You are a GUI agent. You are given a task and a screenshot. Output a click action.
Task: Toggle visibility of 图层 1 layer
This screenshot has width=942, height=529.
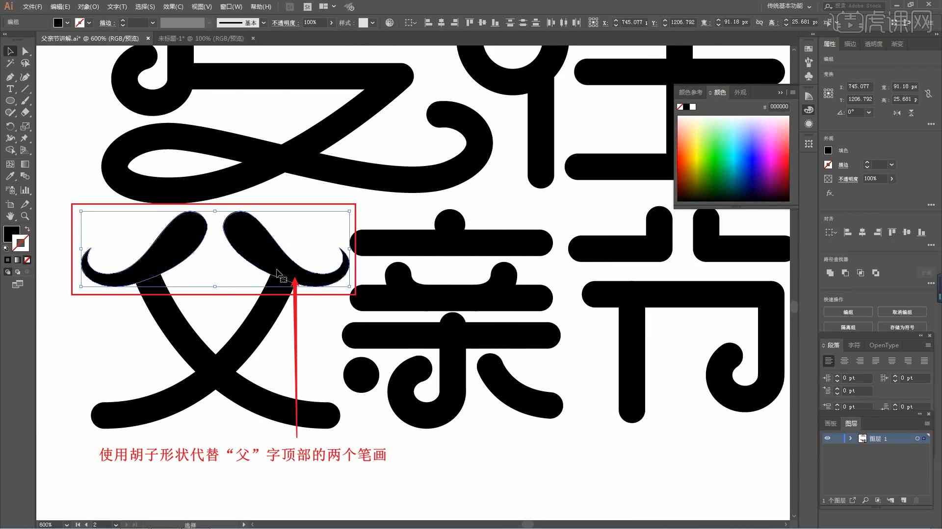(828, 438)
